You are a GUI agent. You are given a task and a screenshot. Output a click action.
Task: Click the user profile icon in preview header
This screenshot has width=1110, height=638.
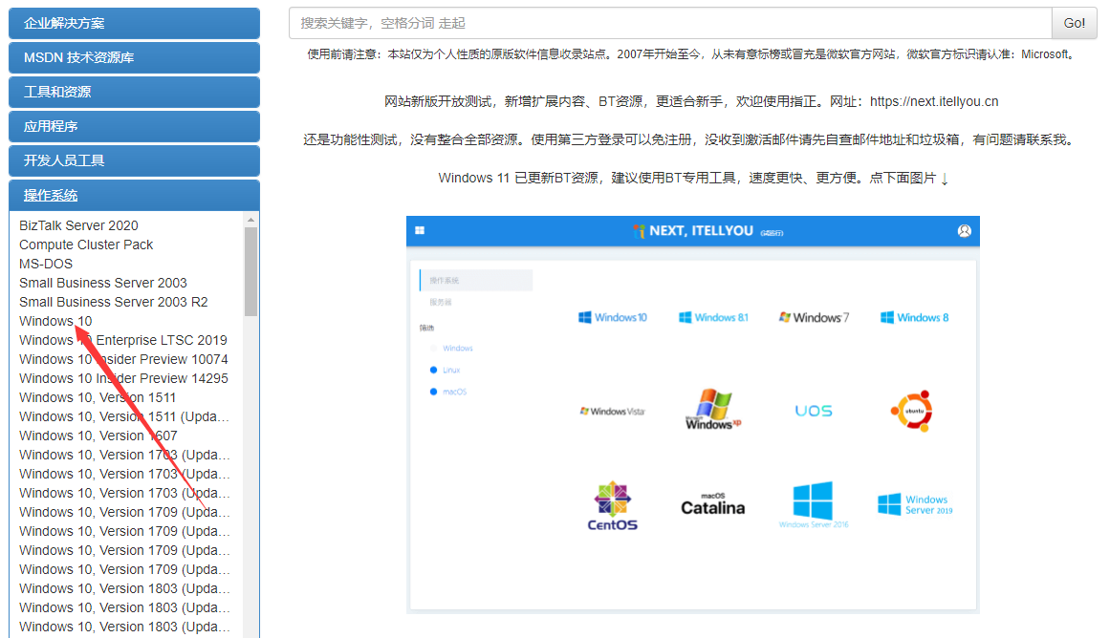(964, 231)
